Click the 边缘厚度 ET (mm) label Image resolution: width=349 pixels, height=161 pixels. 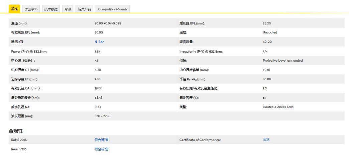tap(25, 79)
